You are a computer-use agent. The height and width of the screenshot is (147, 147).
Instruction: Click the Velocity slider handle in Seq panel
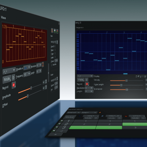point(126,80)
